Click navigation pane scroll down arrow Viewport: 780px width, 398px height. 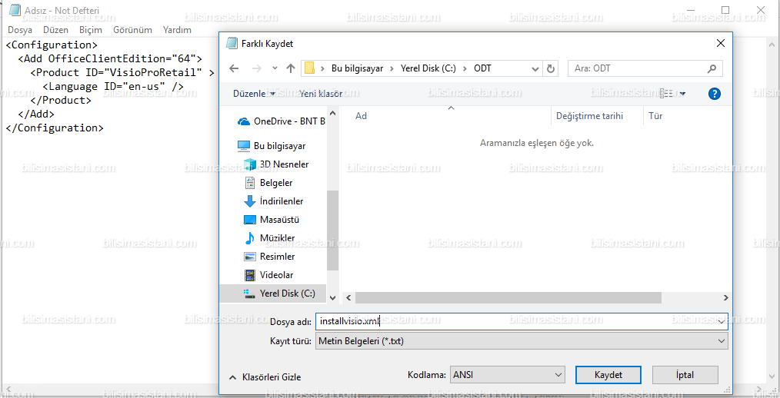click(333, 297)
